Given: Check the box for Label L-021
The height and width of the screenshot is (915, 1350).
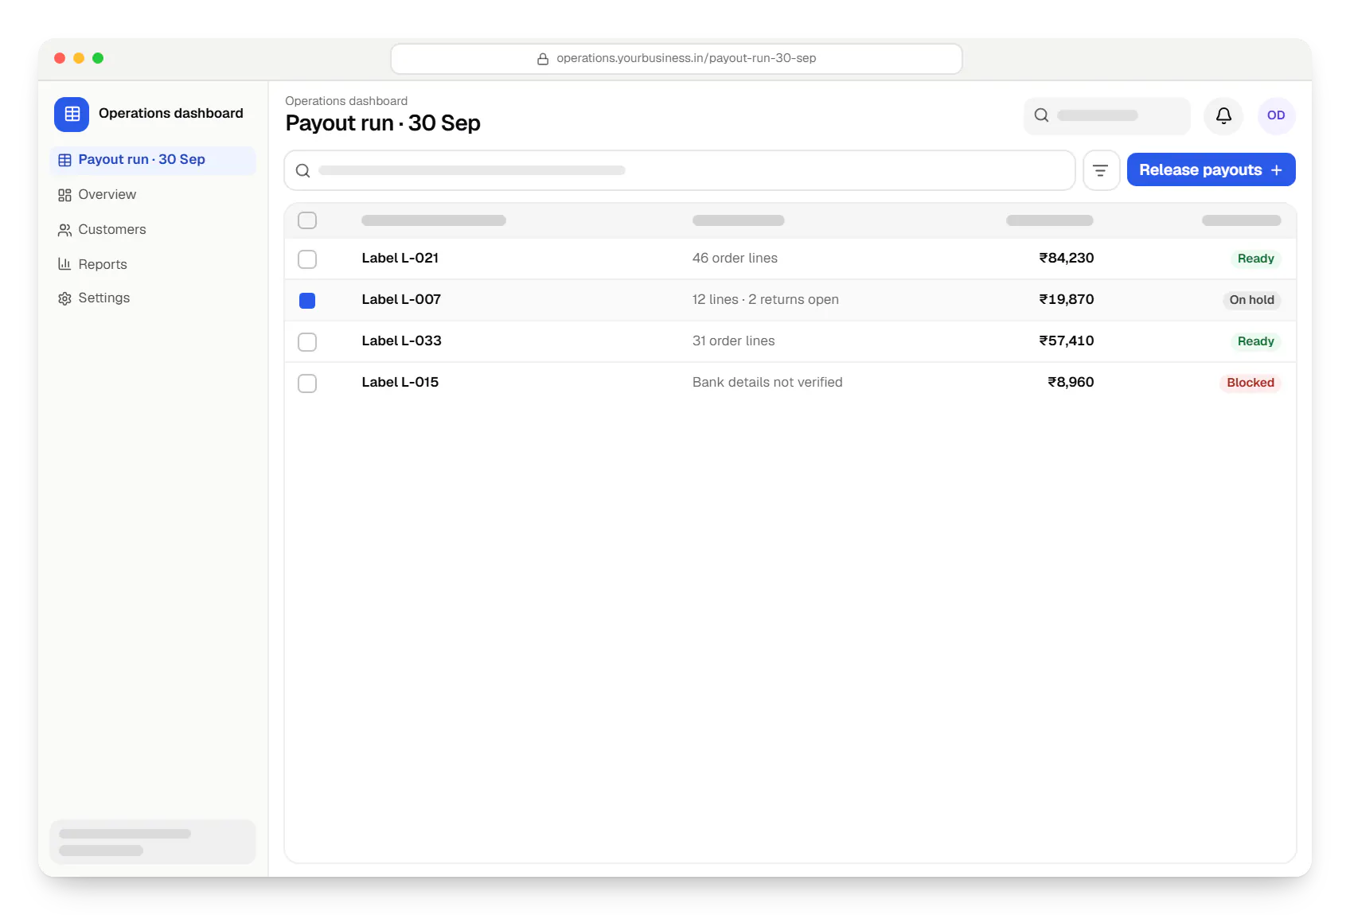Looking at the screenshot, I should (307, 259).
